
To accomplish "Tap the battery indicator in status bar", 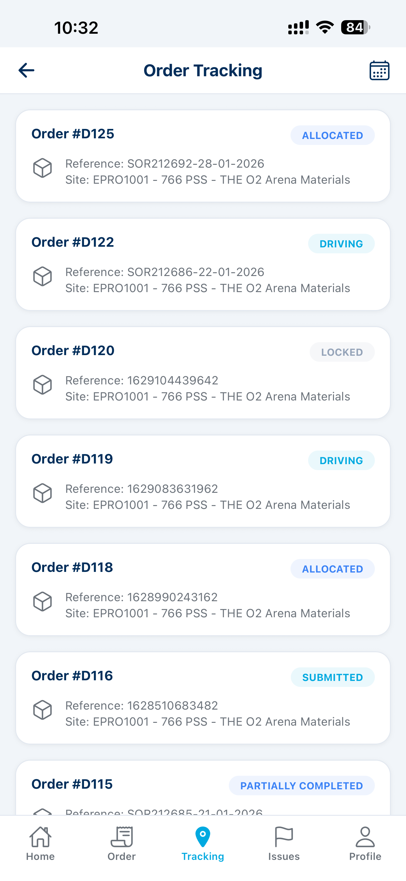I will pyautogui.click(x=355, y=27).
